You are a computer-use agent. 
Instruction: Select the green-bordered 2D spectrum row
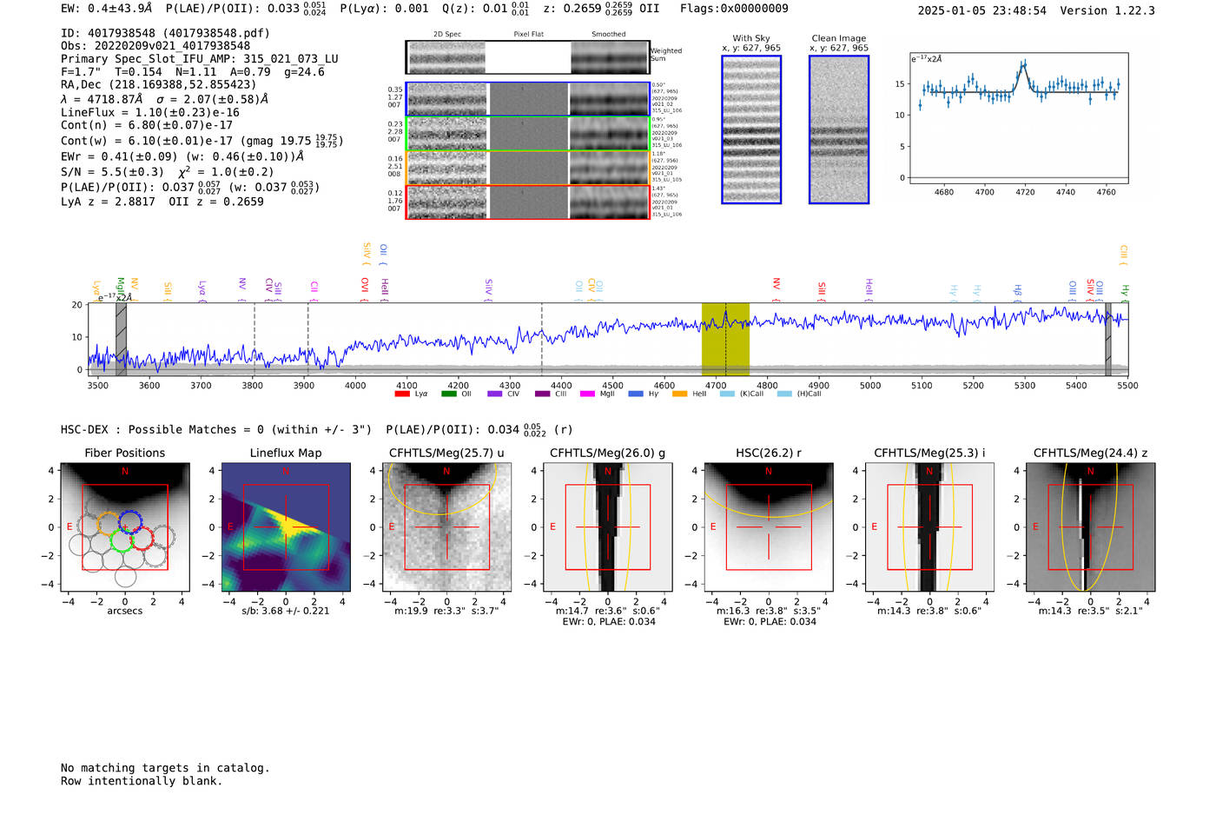coord(528,134)
